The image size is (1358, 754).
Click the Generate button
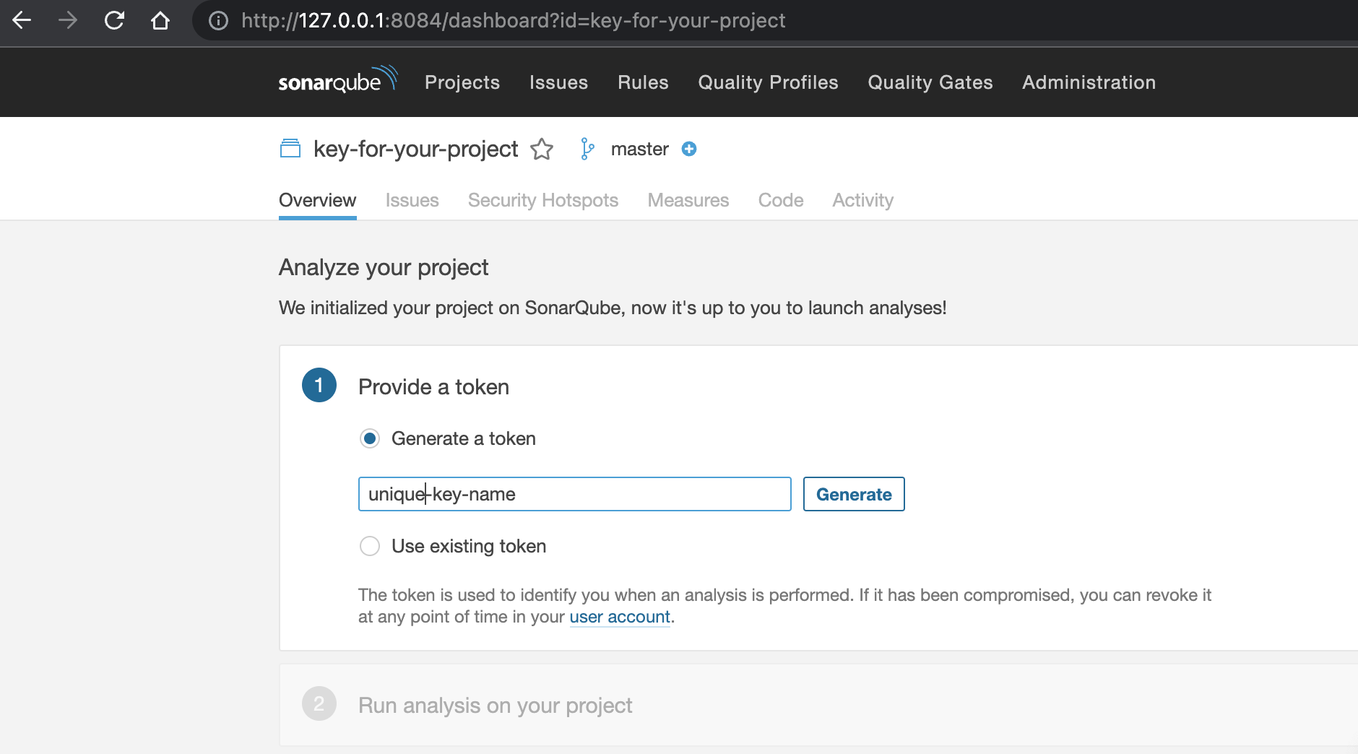pos(854,494)
